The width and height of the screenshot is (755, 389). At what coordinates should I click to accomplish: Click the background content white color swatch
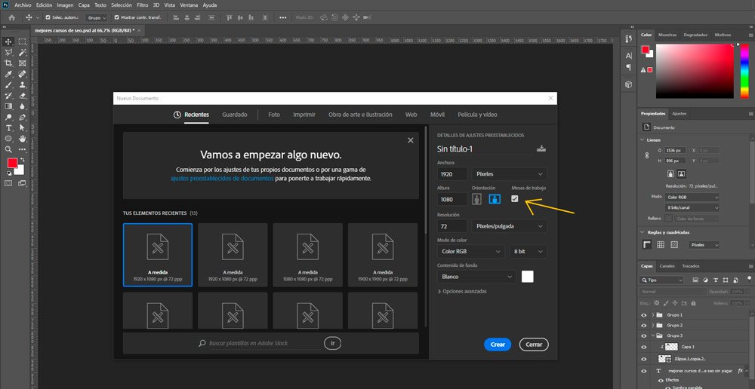point(527,277)
